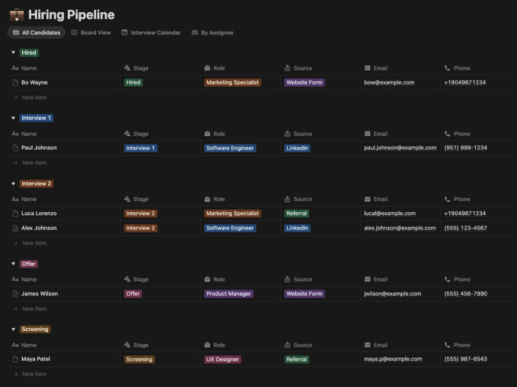This screenshot has width=517, height=387.
Task: Collapse the Interview 1 group triangle
Action: click(13, 118)
